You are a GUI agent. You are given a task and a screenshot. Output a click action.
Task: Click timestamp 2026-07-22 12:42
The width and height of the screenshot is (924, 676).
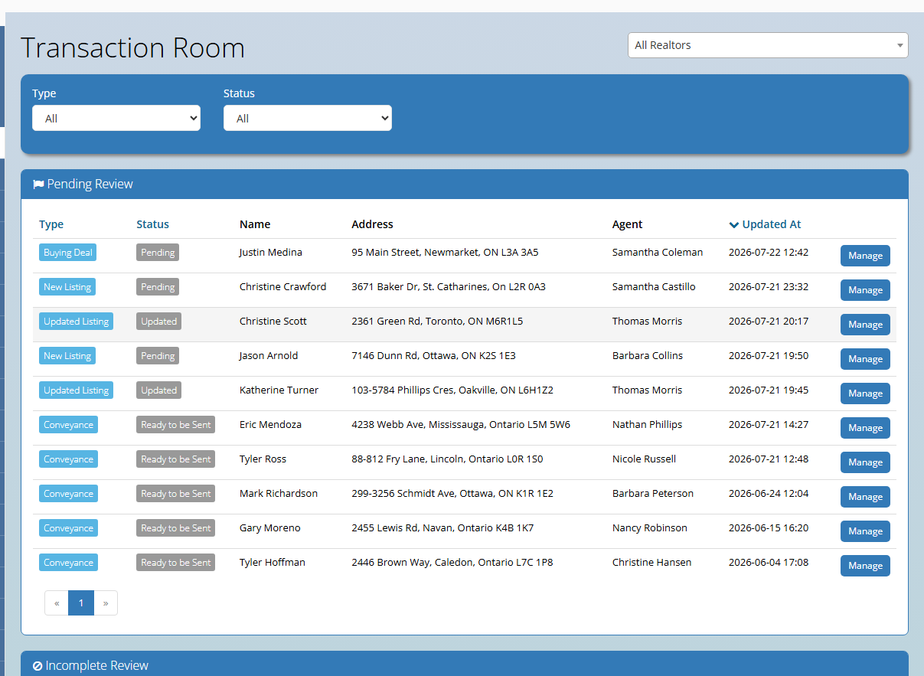(x=769, y=252)
